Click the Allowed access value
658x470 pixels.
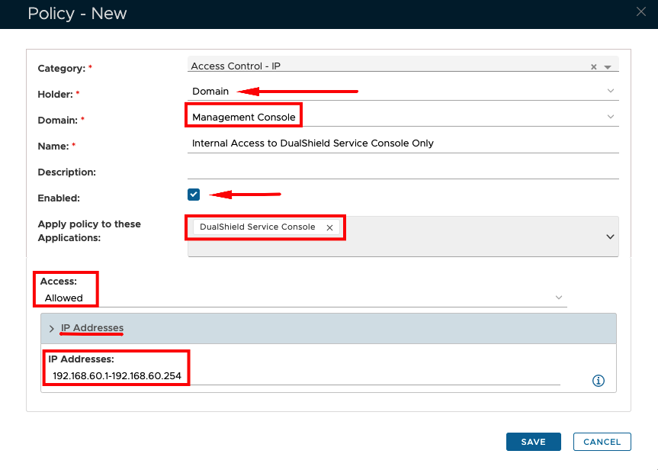[x=64, y=298]
